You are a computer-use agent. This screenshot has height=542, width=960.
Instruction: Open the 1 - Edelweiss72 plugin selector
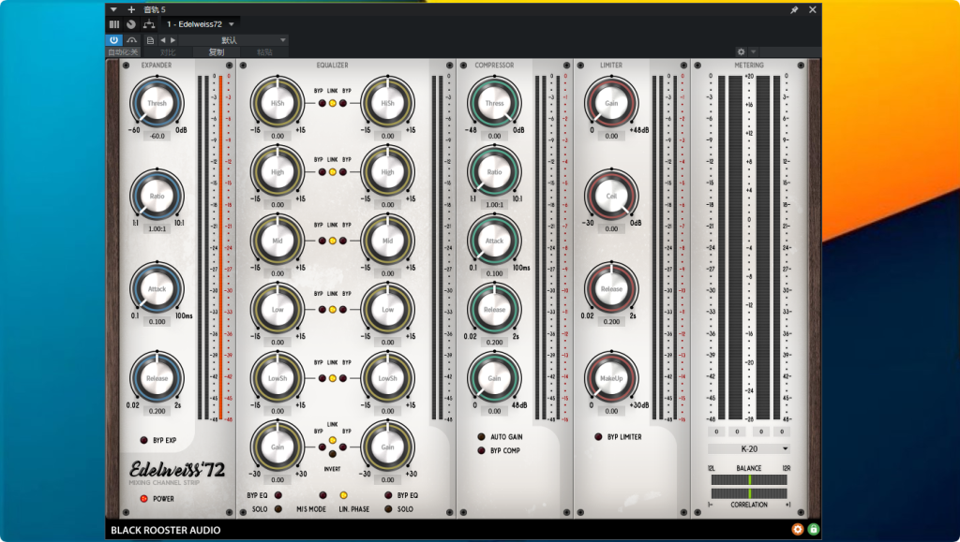(201, 24)
